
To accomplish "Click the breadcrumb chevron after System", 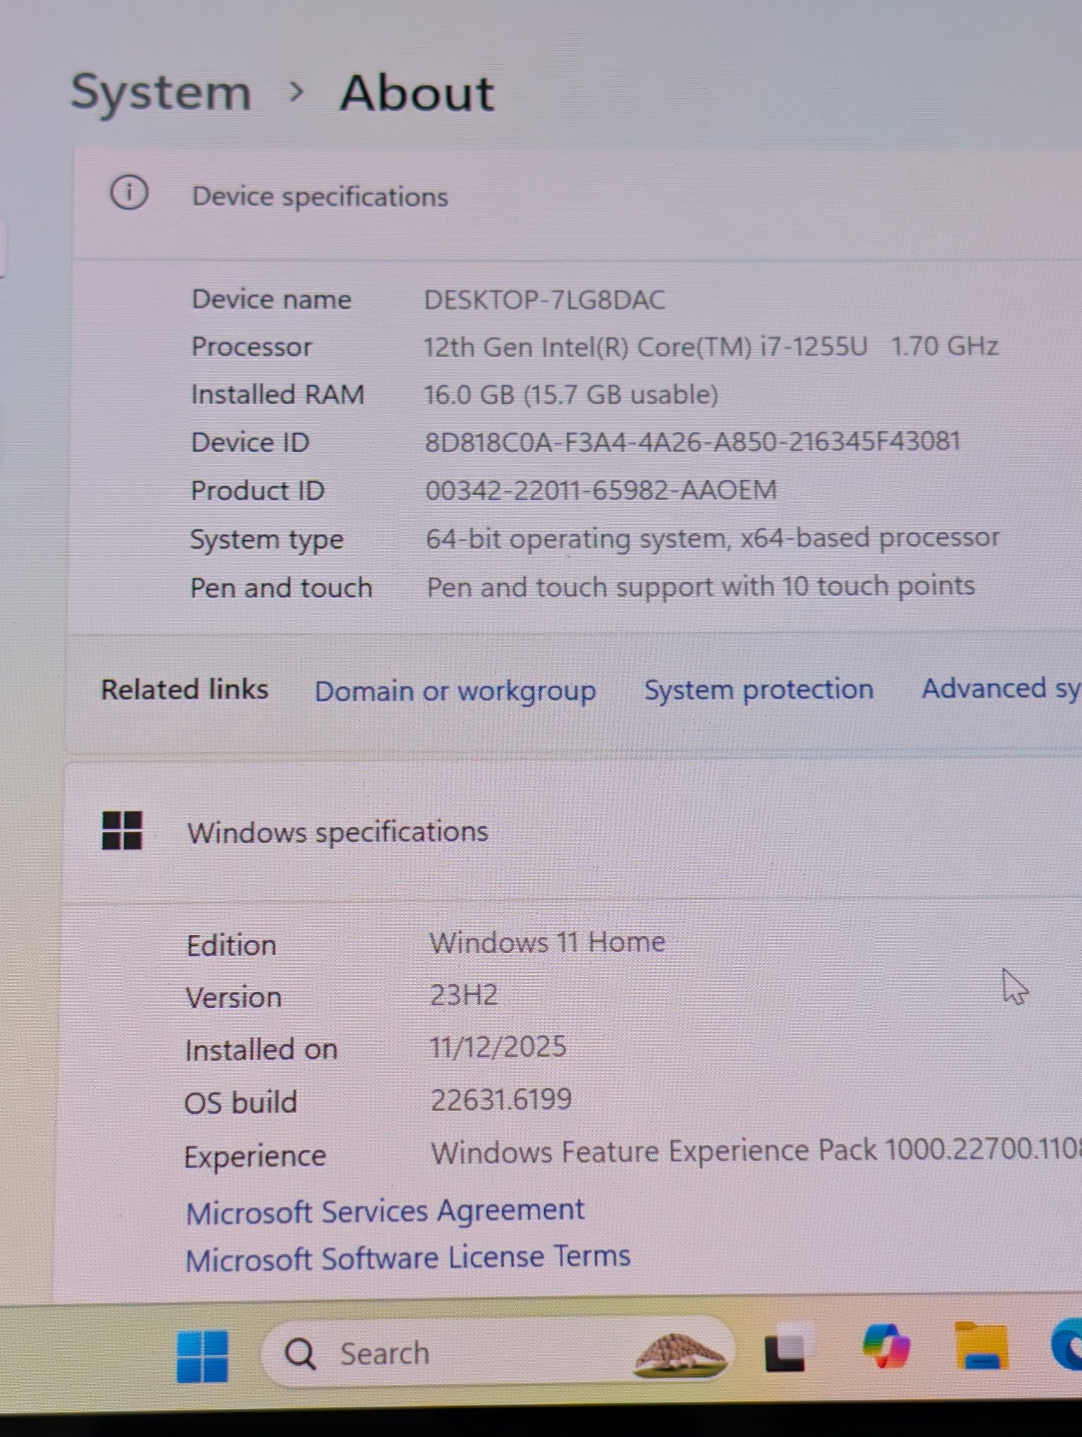I will click(297, 92).
